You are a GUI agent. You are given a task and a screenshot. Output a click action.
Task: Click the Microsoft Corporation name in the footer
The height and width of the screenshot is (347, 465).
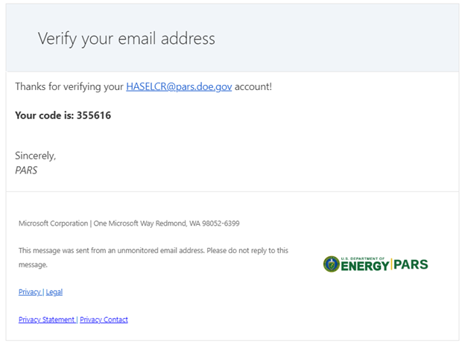(x=52, y=223)
